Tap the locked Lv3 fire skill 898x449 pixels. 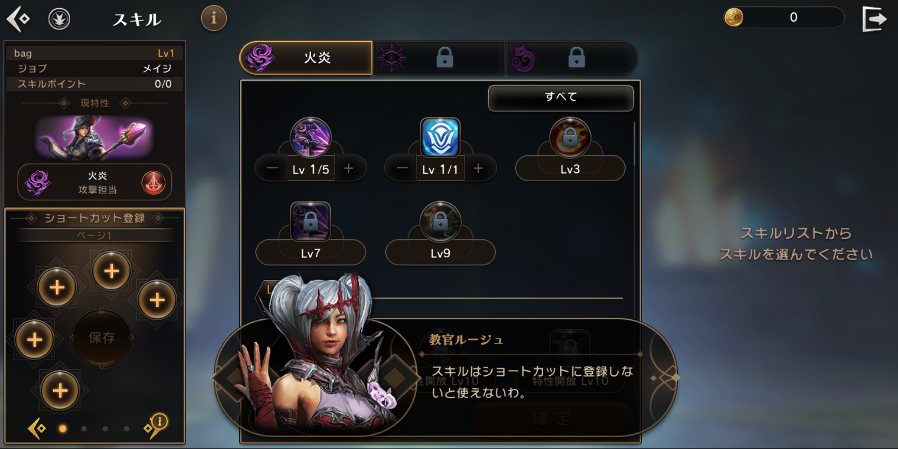pos(570,138)
